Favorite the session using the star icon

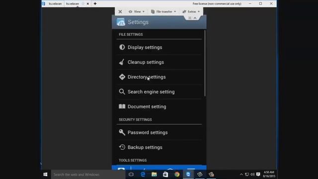point(83,3)
